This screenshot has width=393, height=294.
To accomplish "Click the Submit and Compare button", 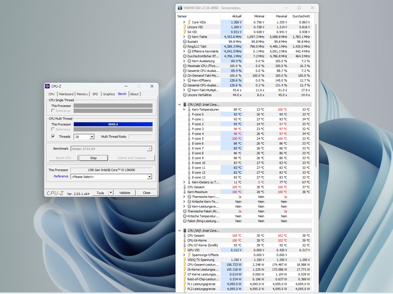I will (x=131, y=158).
